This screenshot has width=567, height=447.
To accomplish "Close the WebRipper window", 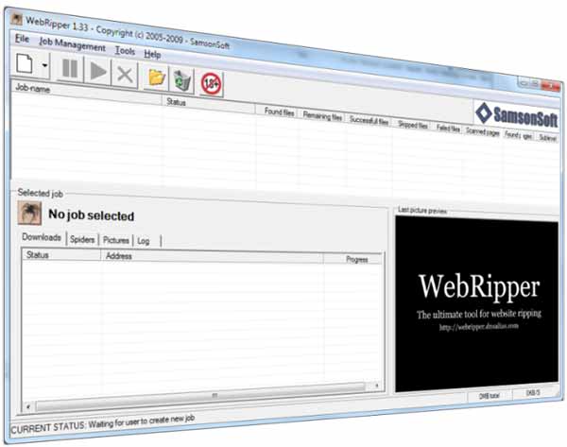I will pyautogui.click(x=552, y=86).
